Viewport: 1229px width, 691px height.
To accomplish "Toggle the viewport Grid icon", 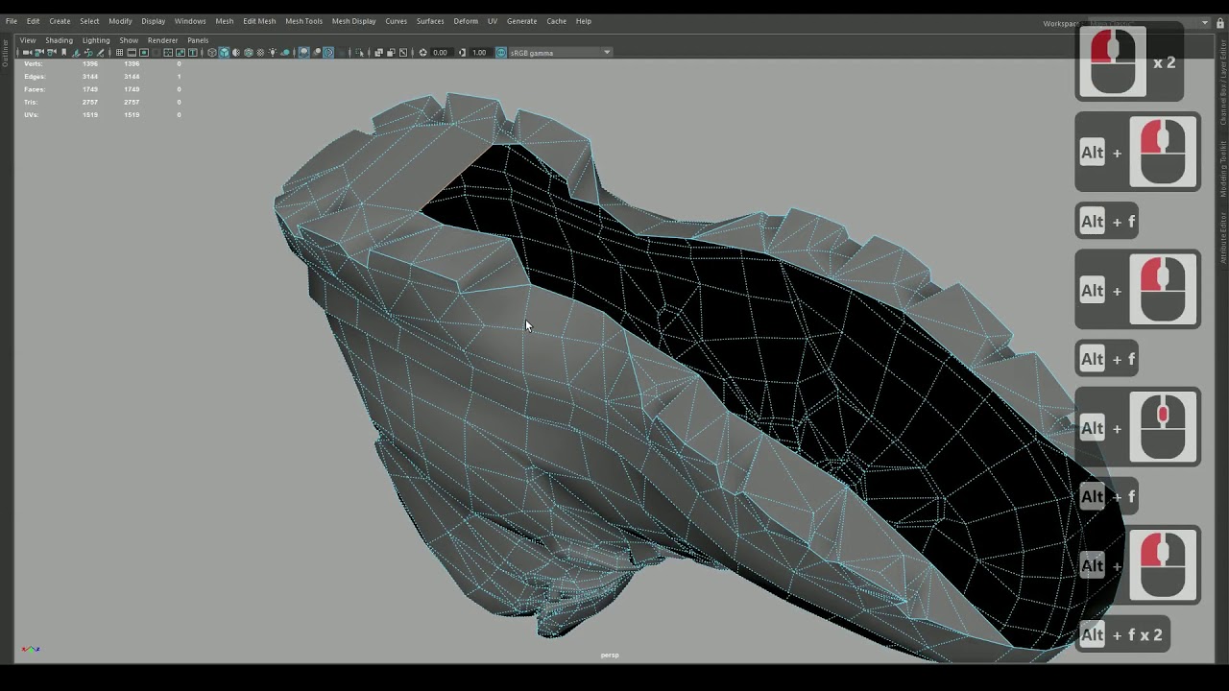I will [119, 53].
